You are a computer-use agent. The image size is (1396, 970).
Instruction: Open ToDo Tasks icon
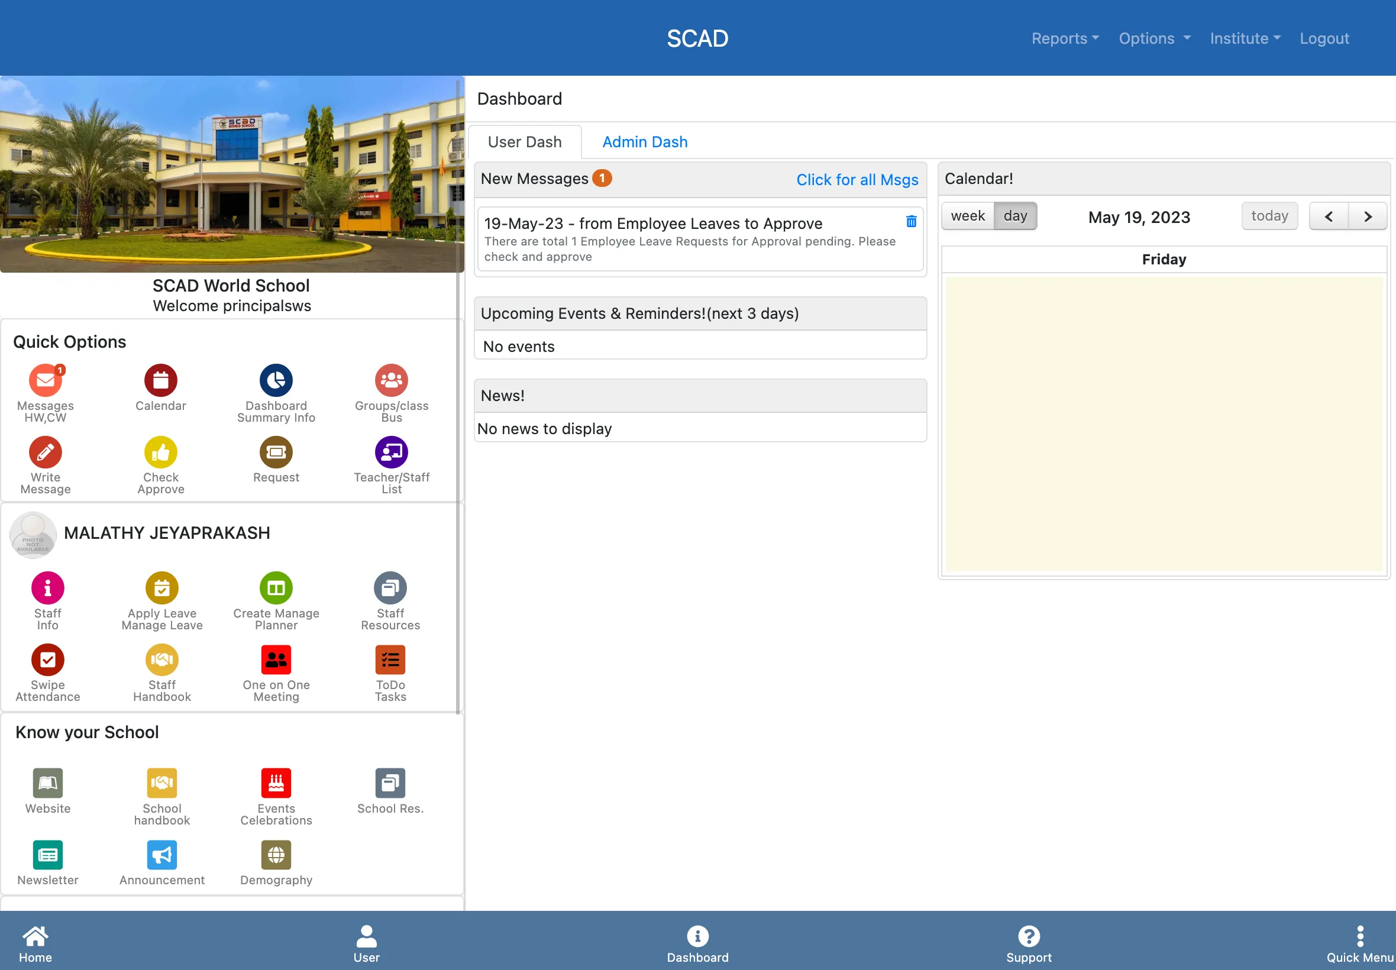tap(390, 659)
